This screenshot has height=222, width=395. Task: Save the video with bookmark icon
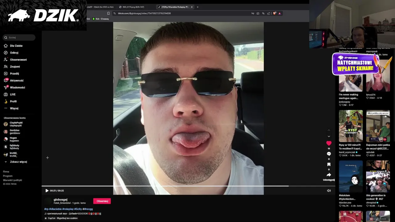click(x=329, y=164)
